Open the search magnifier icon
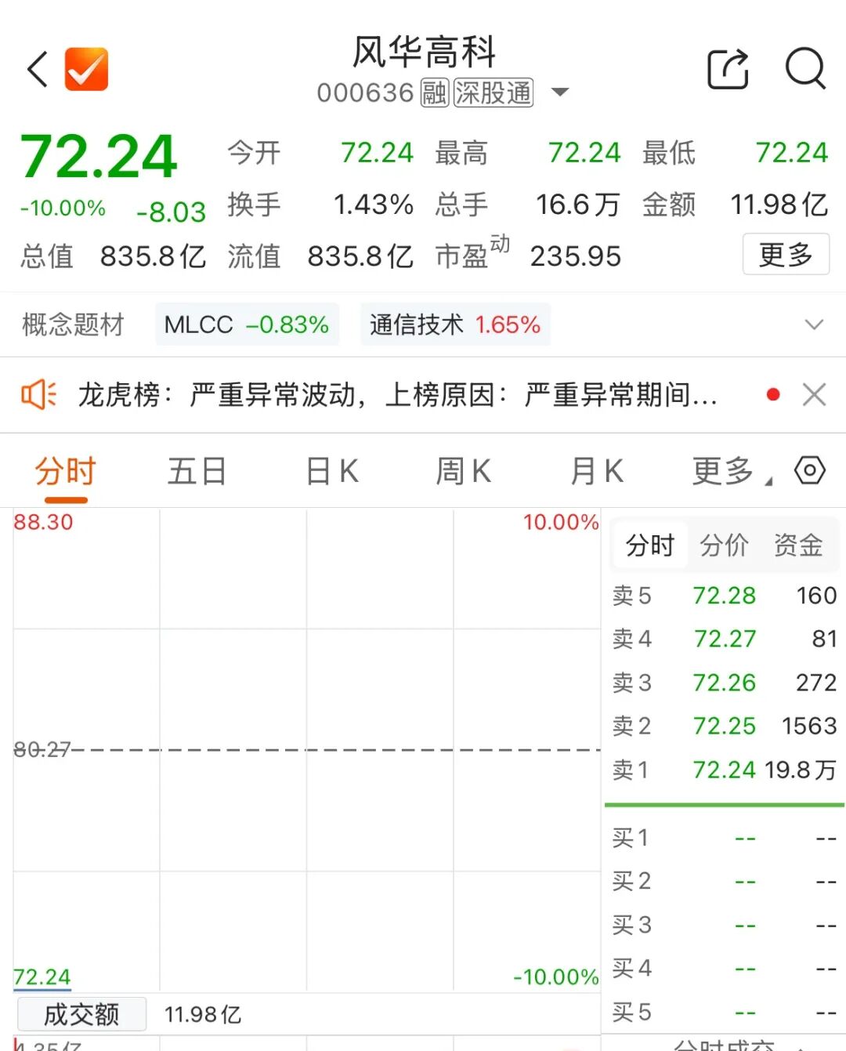Viewport: 846px width, 1051px height. pyautogui.click(x=806, y=69)
